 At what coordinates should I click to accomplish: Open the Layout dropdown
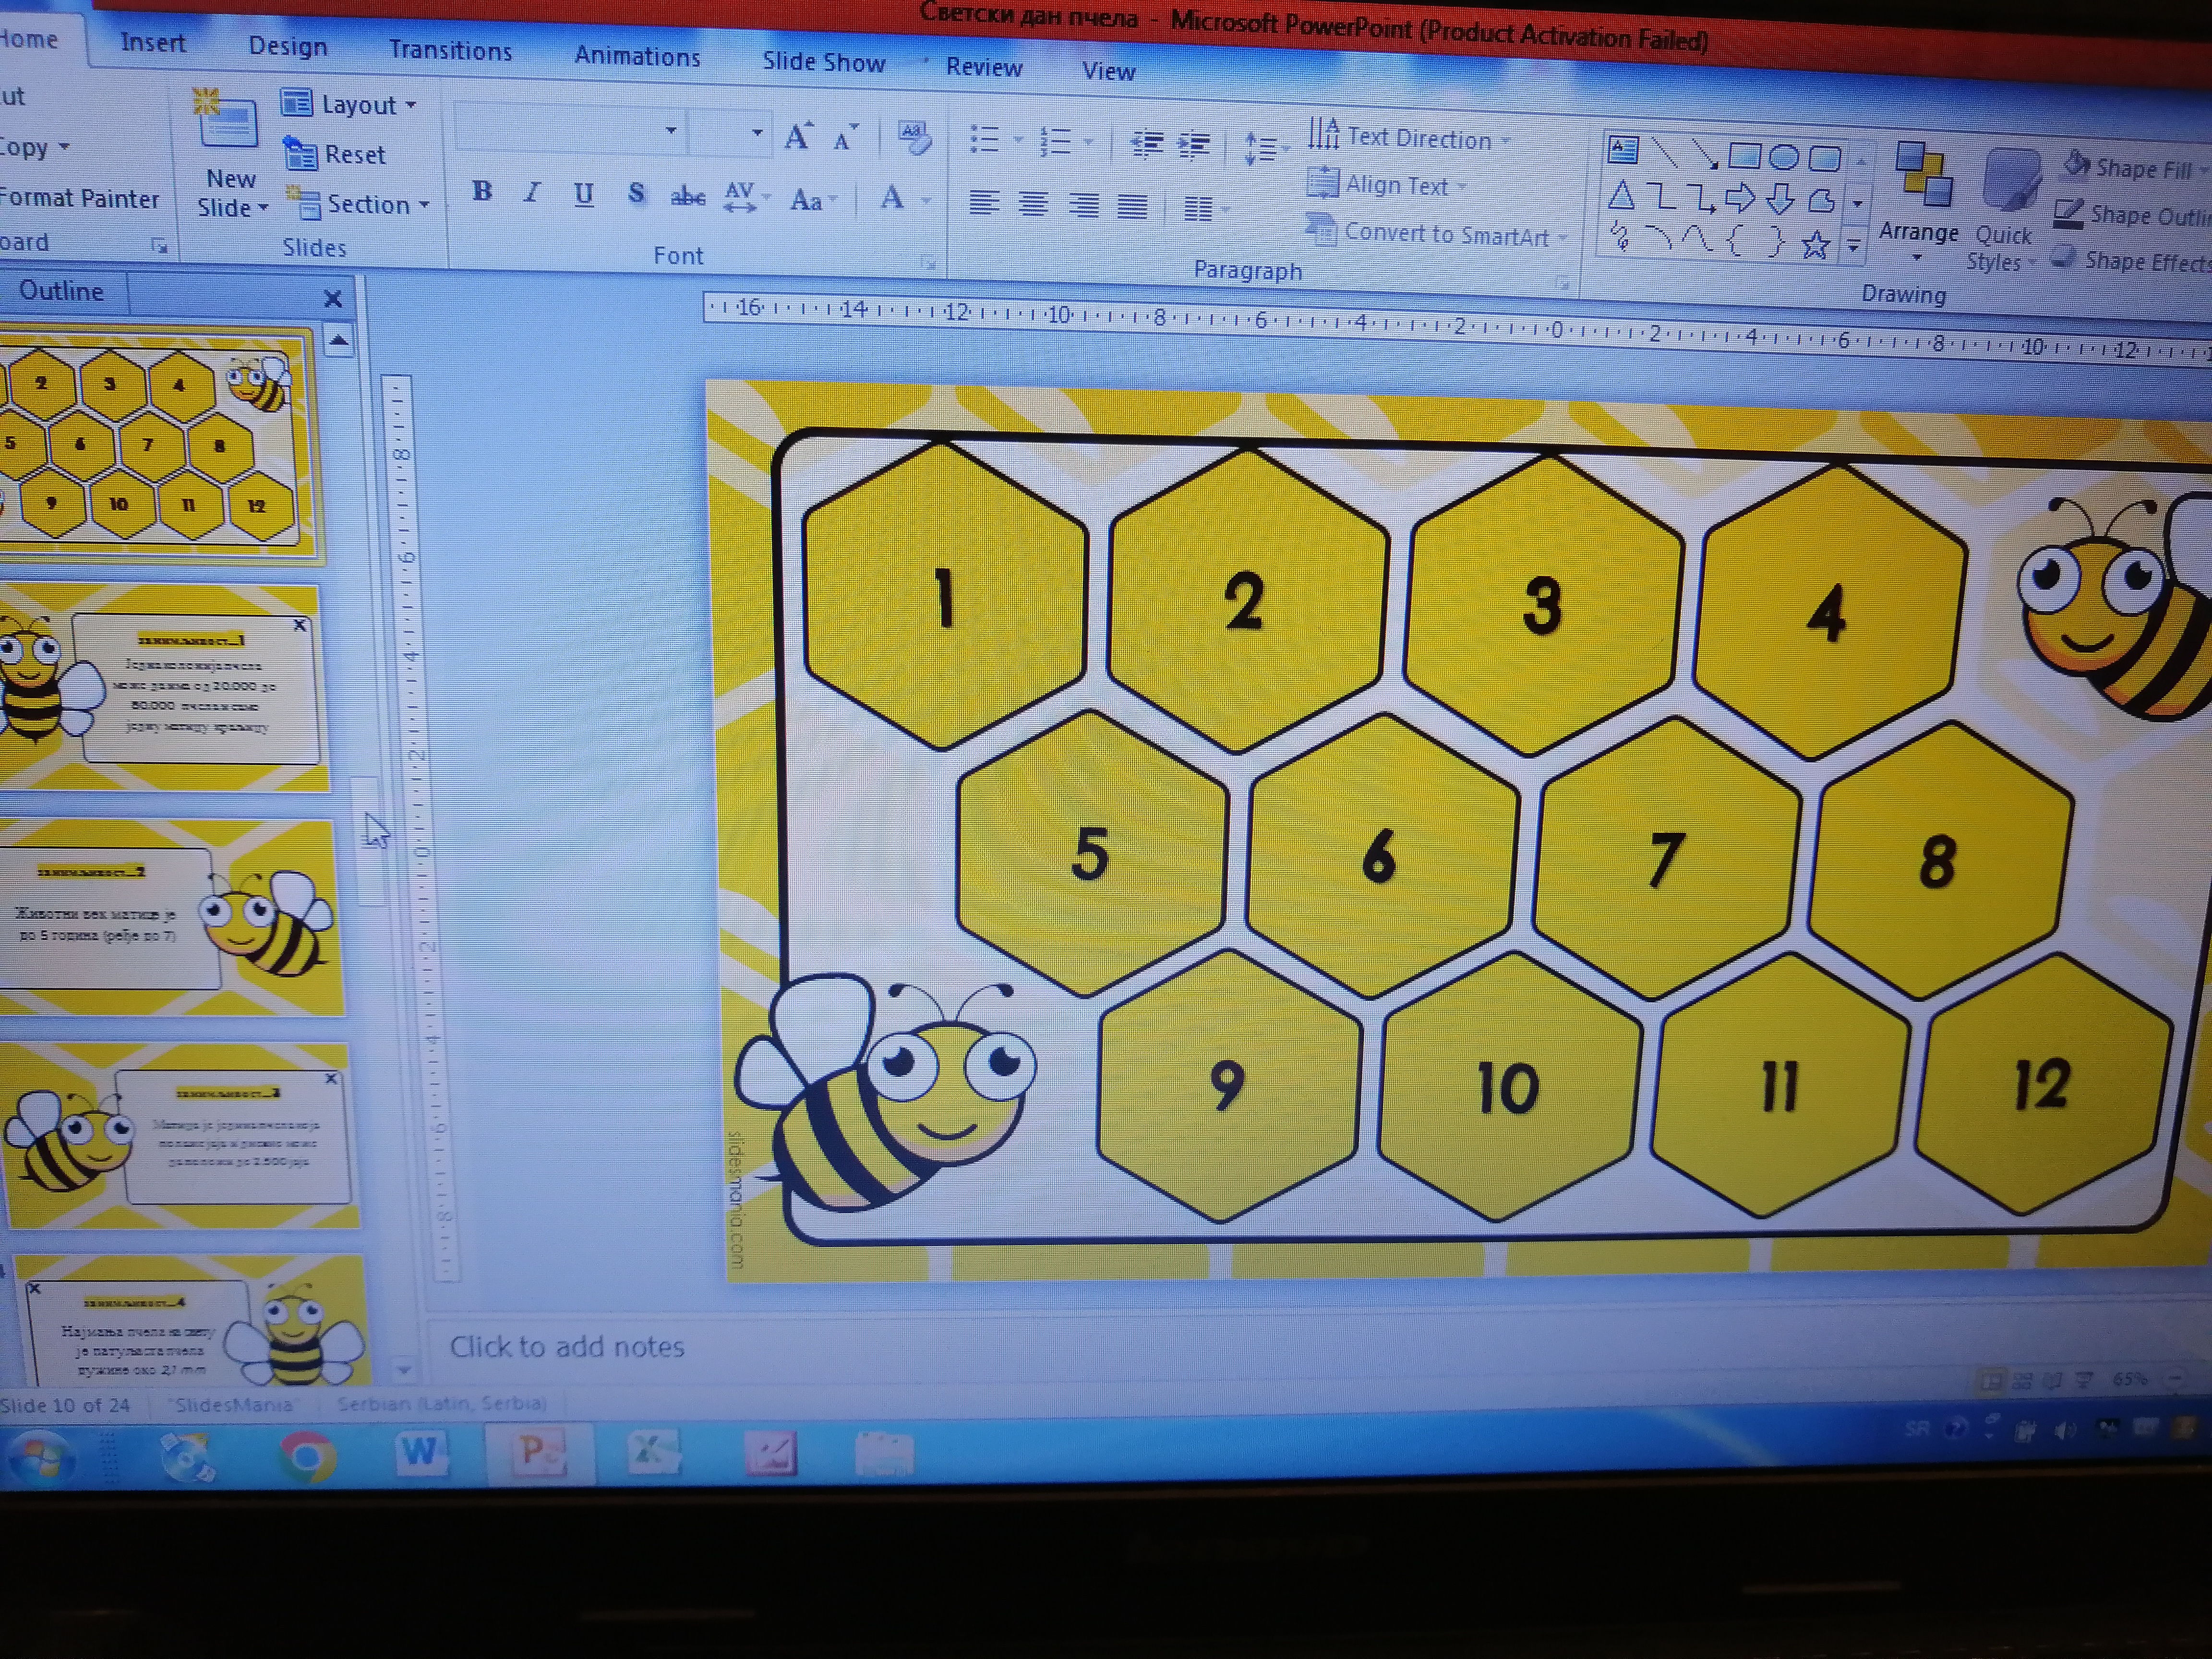point(348,104)
